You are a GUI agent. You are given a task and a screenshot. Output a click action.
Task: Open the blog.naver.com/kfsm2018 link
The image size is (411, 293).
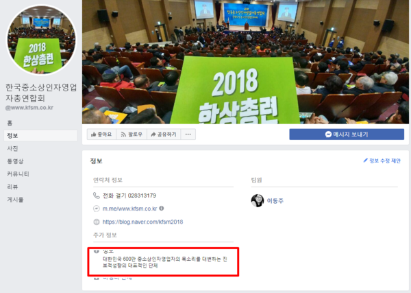142,222
